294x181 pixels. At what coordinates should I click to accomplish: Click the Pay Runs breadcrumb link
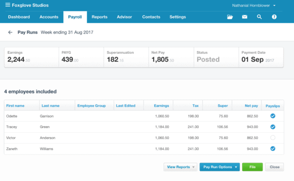click(27, 32)
